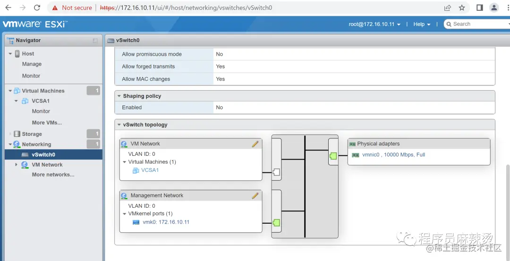
Task: Click the Networking count badge
Action: (x=93, y=144)
